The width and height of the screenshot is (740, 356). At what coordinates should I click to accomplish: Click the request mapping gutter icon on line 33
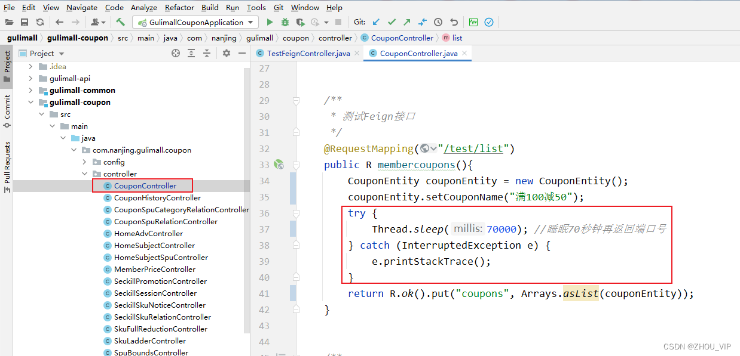(279, 165)
